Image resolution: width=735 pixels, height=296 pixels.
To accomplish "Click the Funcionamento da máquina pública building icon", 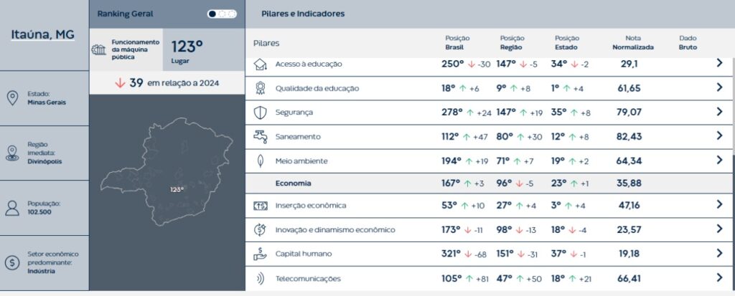I will (x=99, y=49).
